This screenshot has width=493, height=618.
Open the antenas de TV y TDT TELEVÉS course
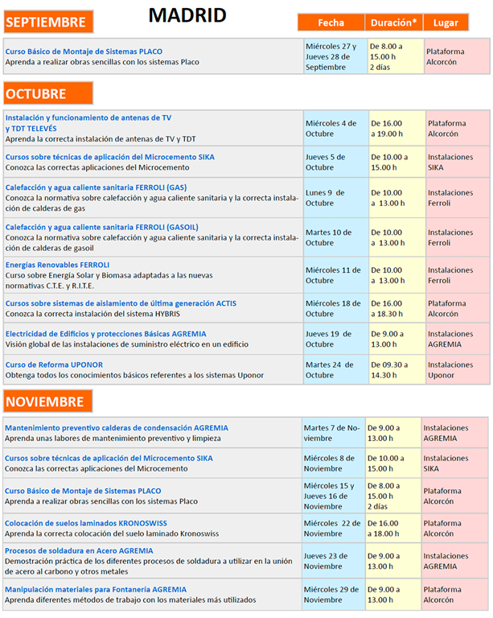[88, 122]
